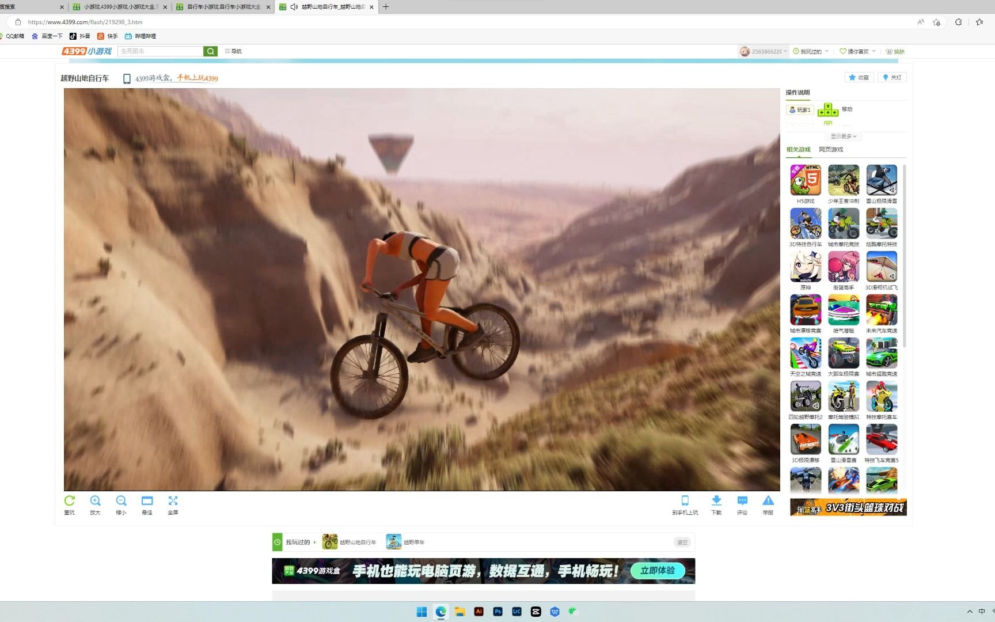Open the user account 256386622 dropdown

(x=764, y=51)
